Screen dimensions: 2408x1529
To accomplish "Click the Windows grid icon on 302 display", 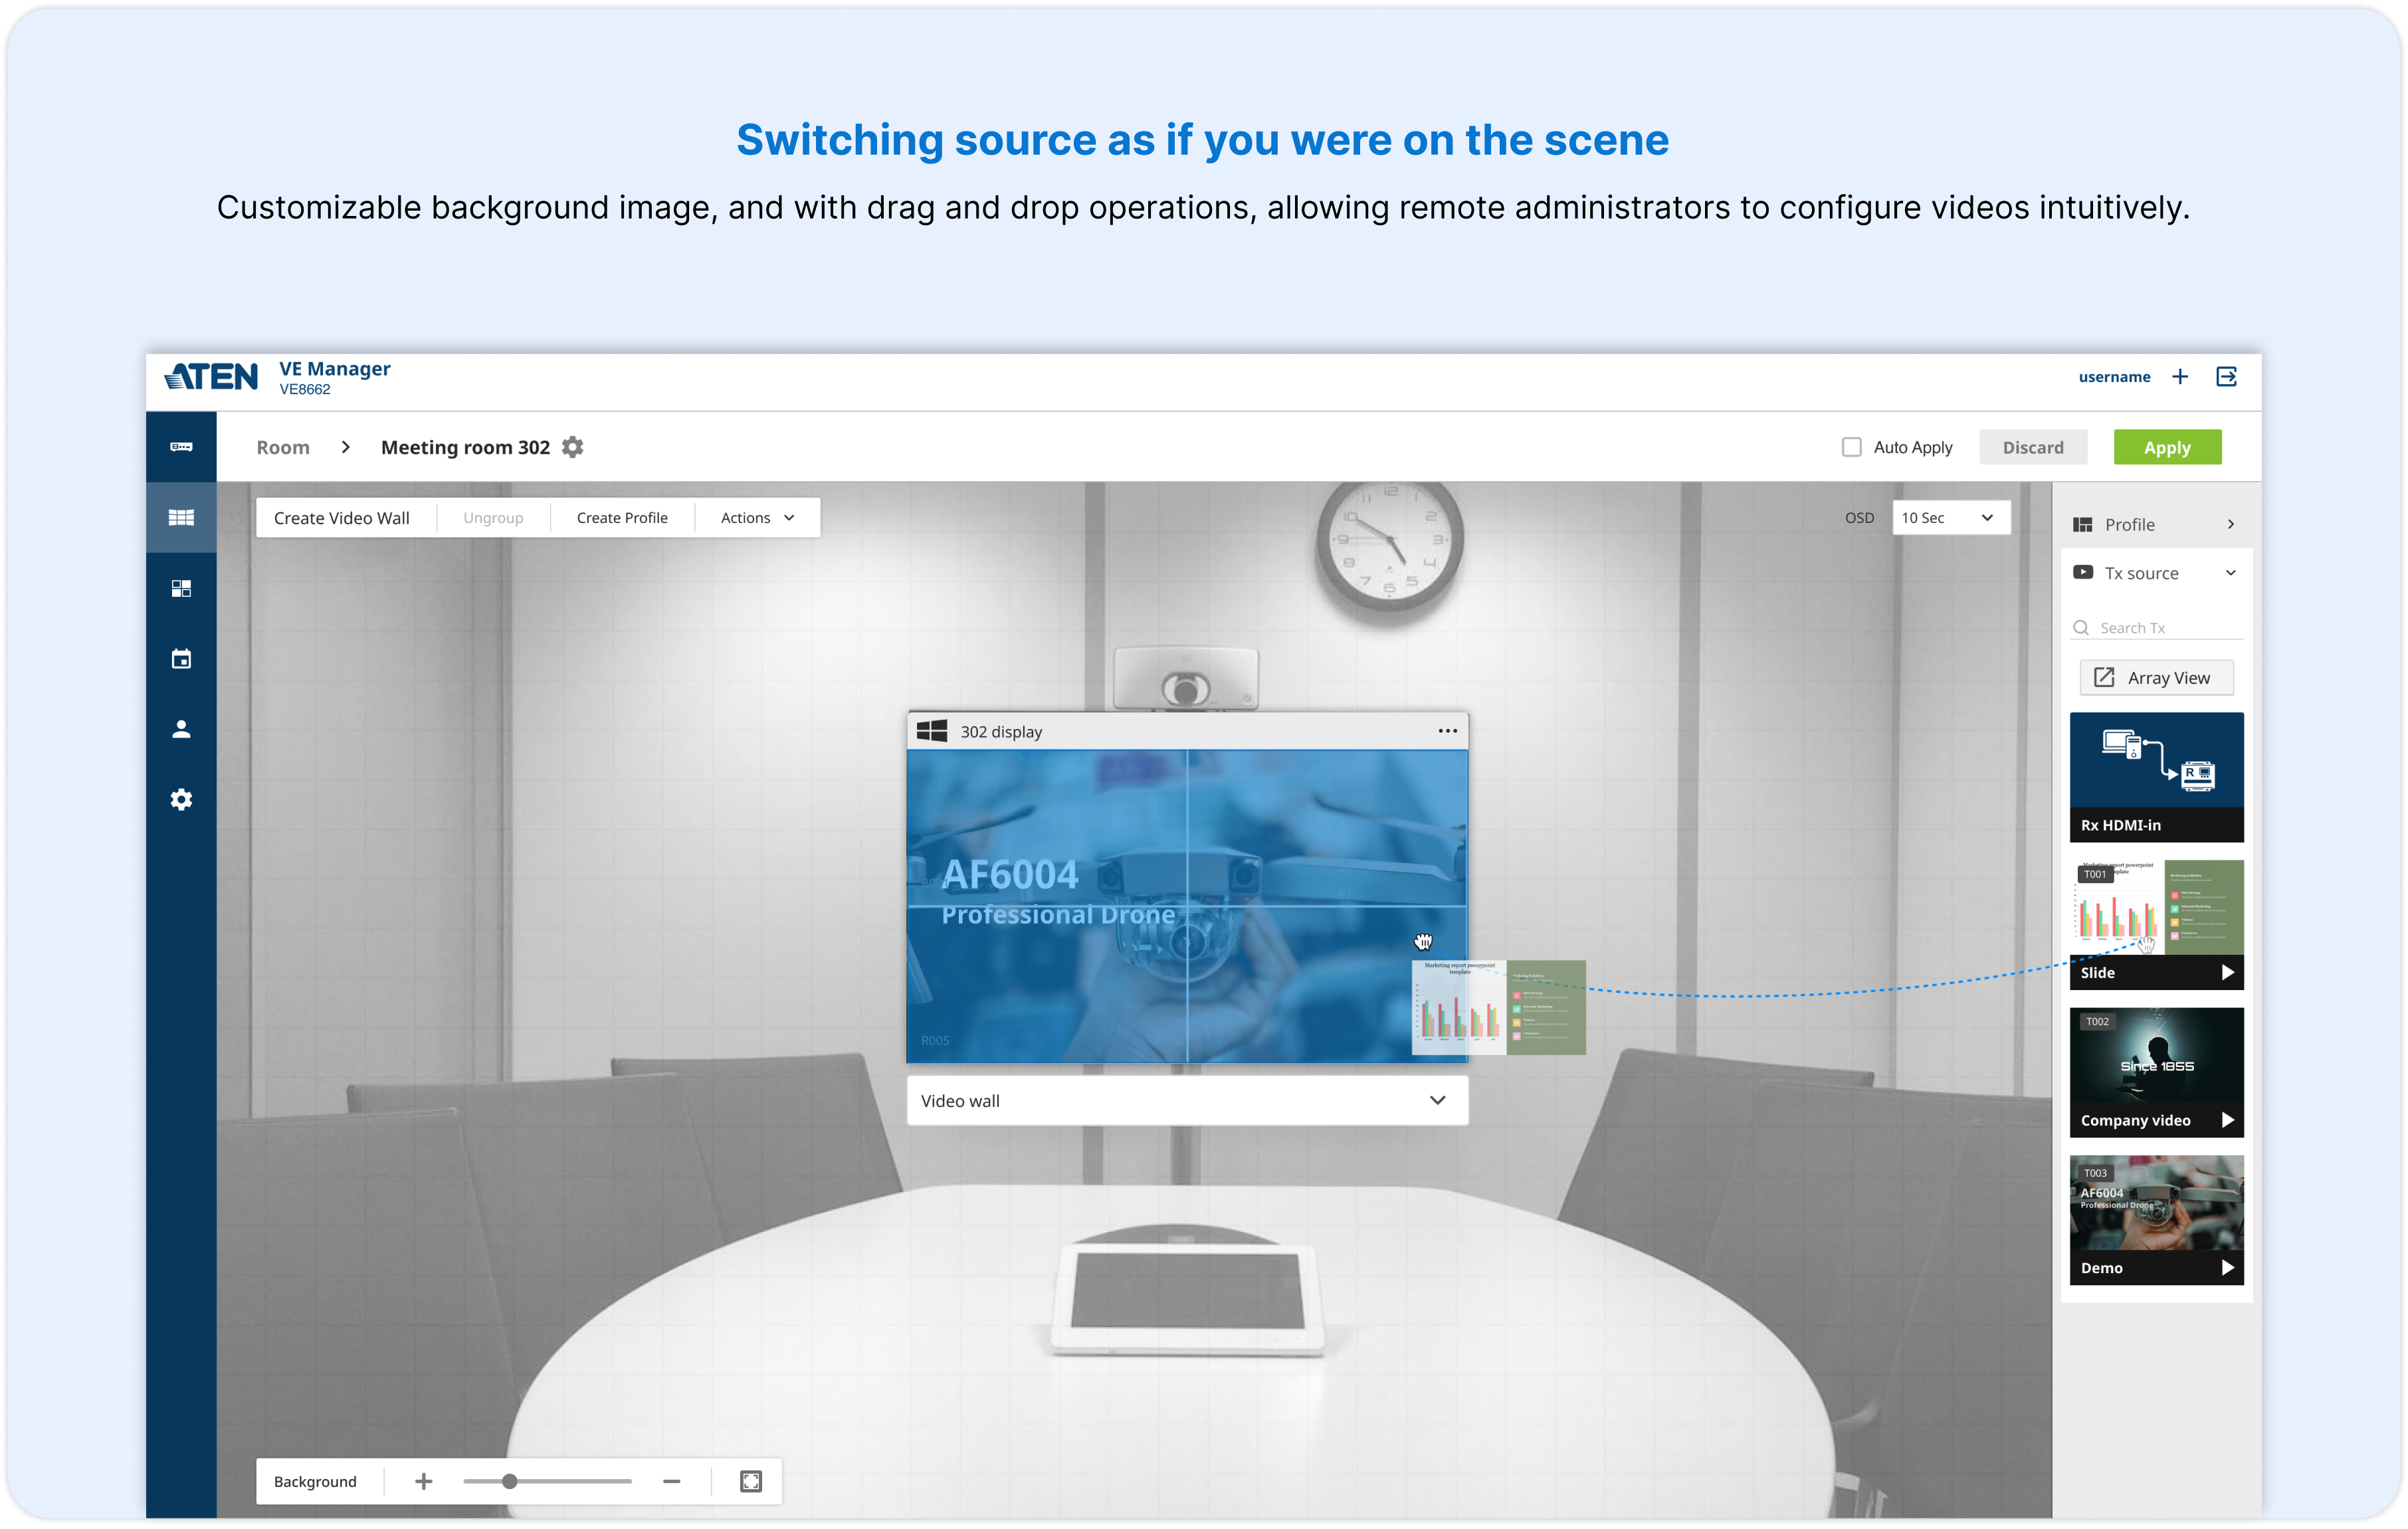I will click(x=932, y=731).
